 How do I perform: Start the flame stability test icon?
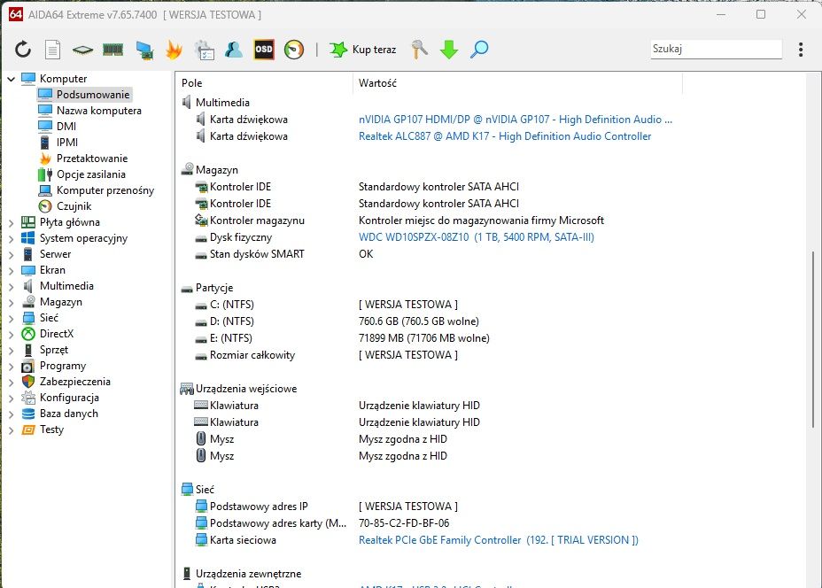(174, 50)
